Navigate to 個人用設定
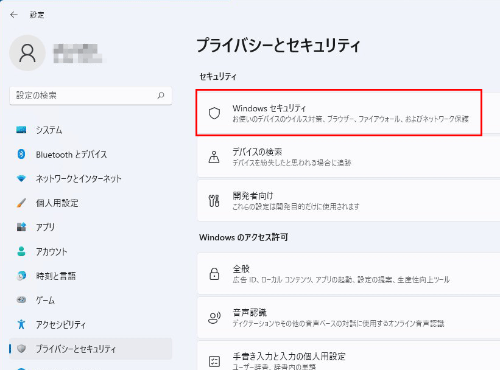Viewport: 500px width, 370px height. [91, 203]
